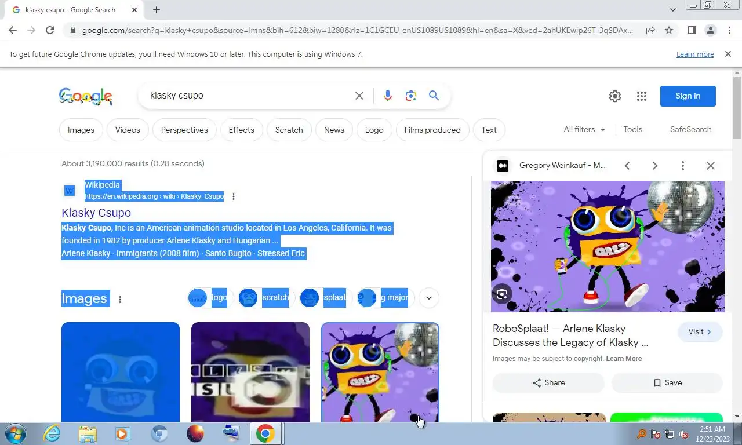Click the Chrome profile avatar icon

[710, 30]
